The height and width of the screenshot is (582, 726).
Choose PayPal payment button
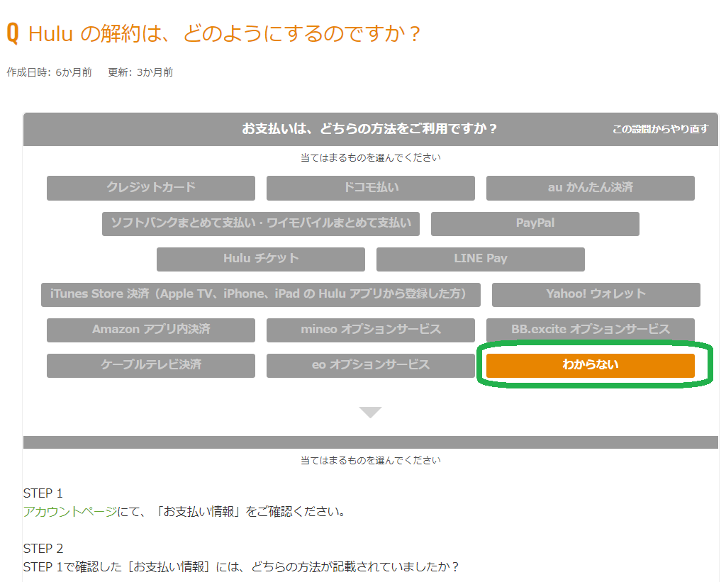coord(535,223)
